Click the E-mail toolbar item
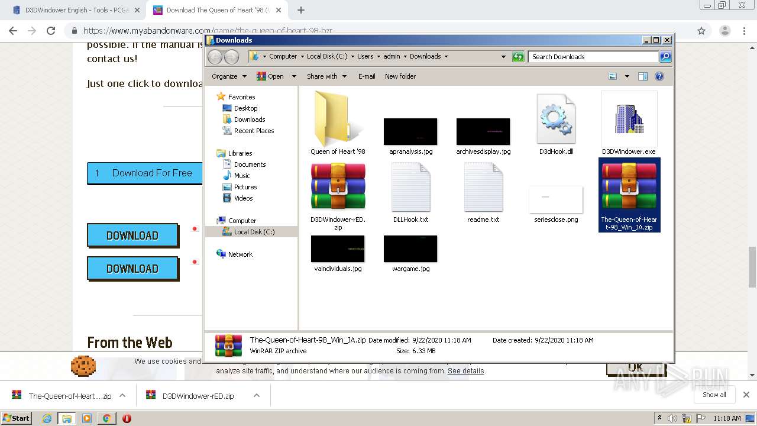 pyautogui.click(x=367, y=76)
